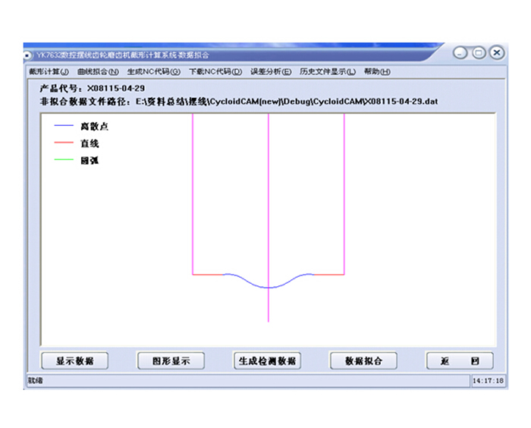Click the red 直线 legend line
The width and height of the screenshot is (531, 428).
point(64,143)
